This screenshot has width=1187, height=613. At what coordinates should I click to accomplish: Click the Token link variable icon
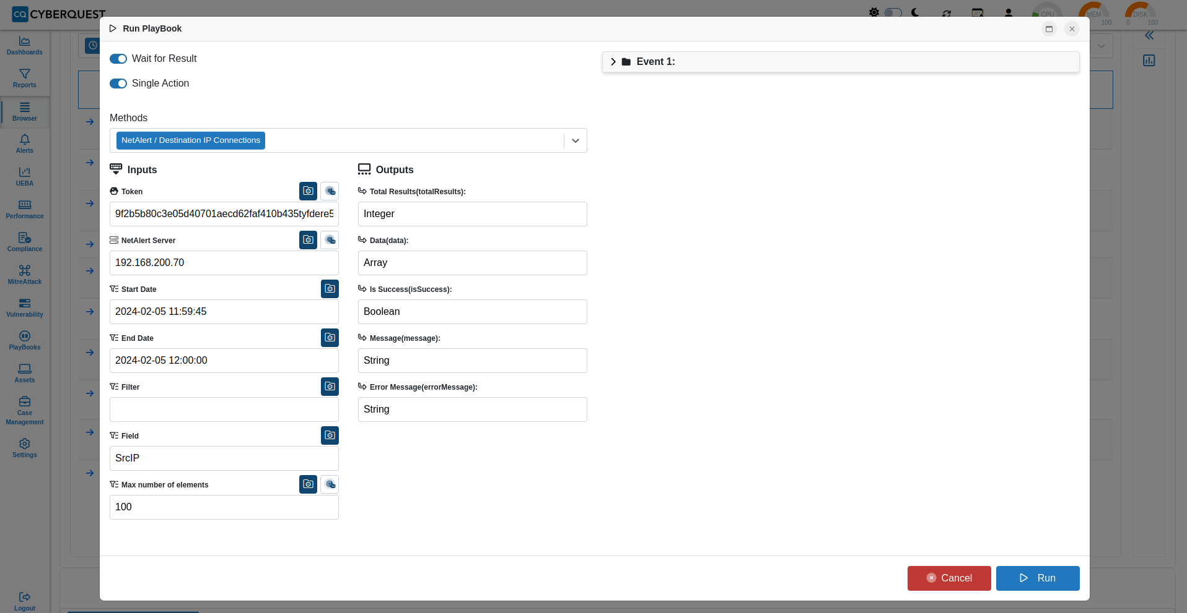330,191
